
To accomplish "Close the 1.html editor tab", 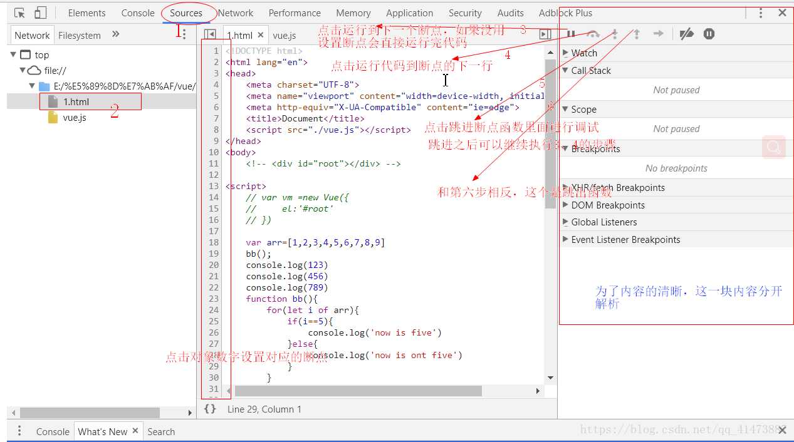I will tap(261, 35).
